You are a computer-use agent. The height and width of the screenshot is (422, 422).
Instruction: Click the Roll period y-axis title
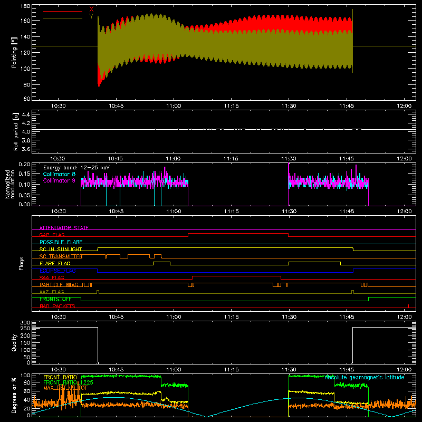(16, 131)
